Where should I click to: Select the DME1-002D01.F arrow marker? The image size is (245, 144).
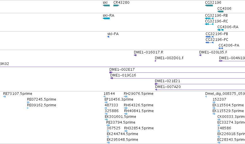pos(156,61)
